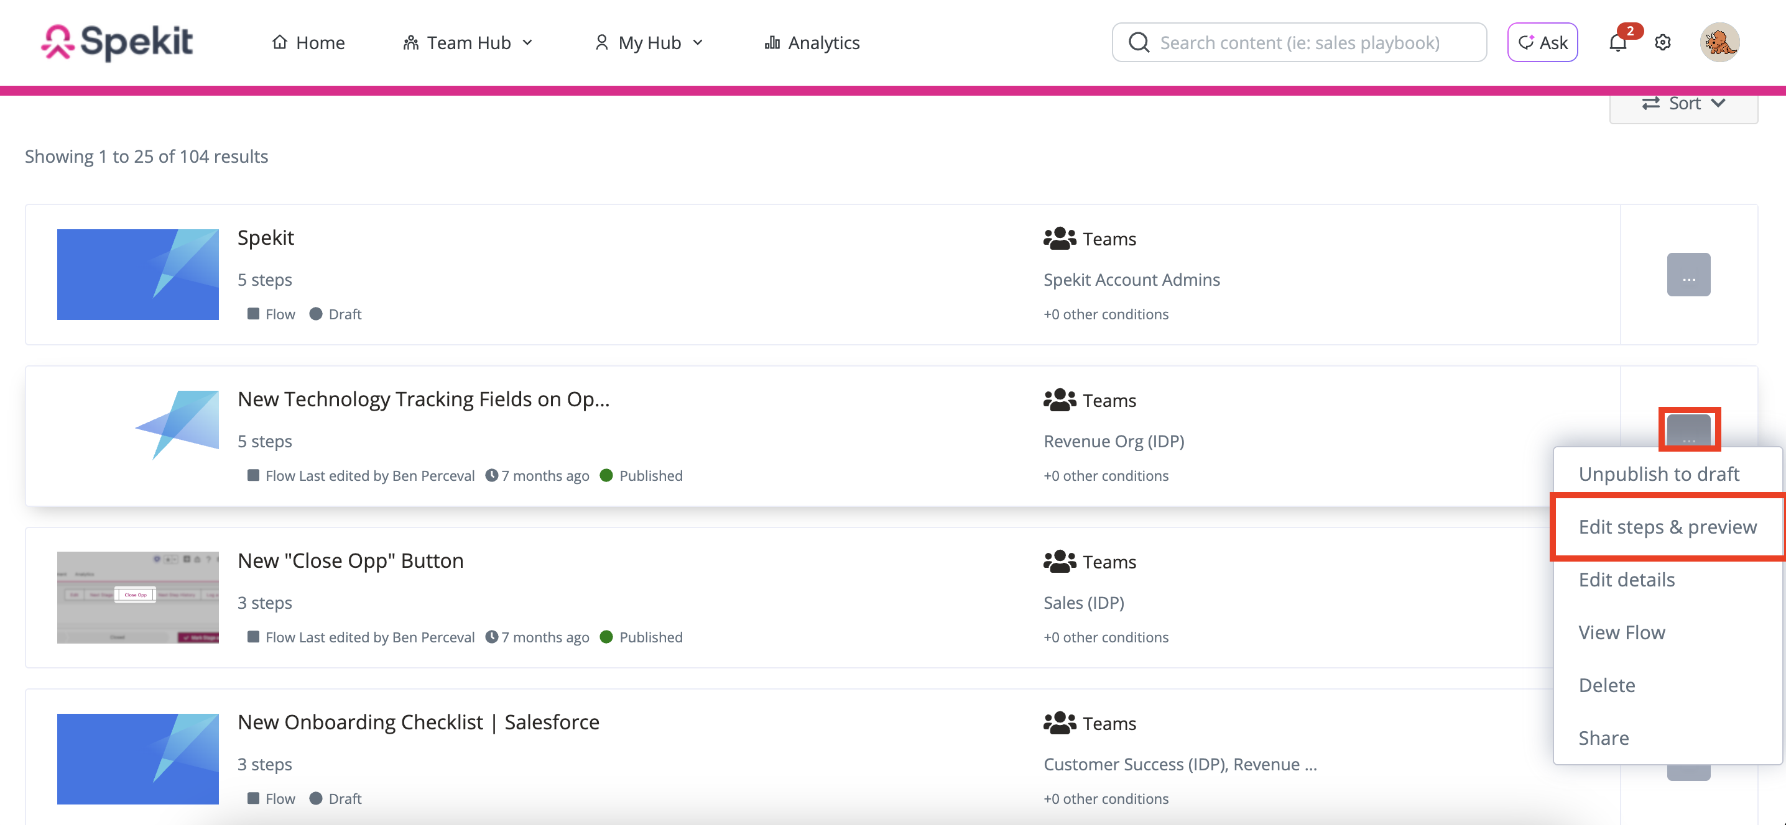Click the search magnifier icon
Image resolution: width=1786 pixels, height=825 pixels.
tap(1139, 43)
